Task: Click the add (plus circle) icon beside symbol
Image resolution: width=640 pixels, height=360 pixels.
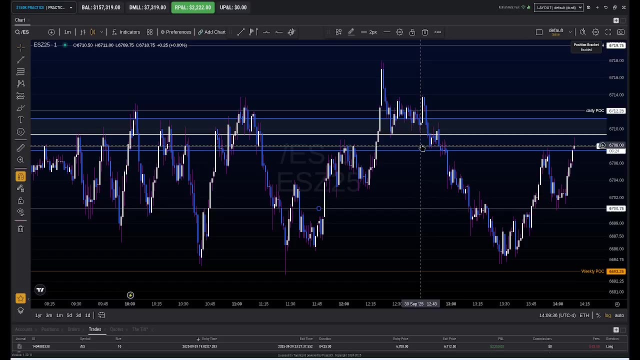Action: click(51, 32)
